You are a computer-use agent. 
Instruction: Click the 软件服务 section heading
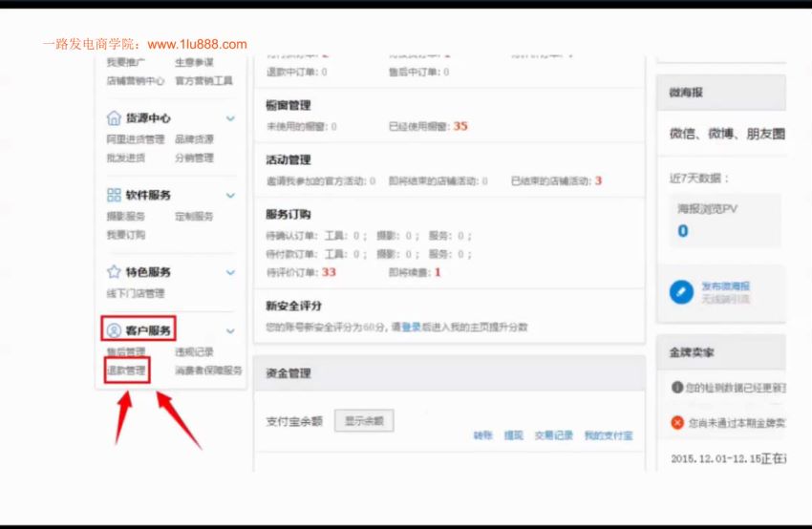coord(148,195)
